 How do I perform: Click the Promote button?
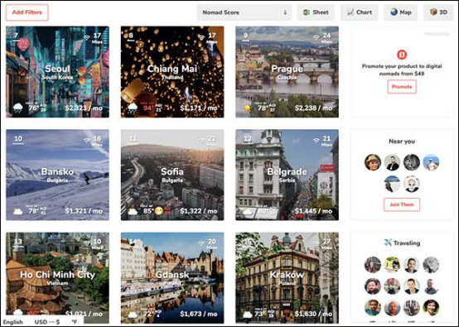click(402, 87)
